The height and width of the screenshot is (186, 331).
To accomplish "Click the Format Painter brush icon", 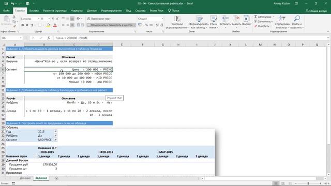I will point(14,26).
